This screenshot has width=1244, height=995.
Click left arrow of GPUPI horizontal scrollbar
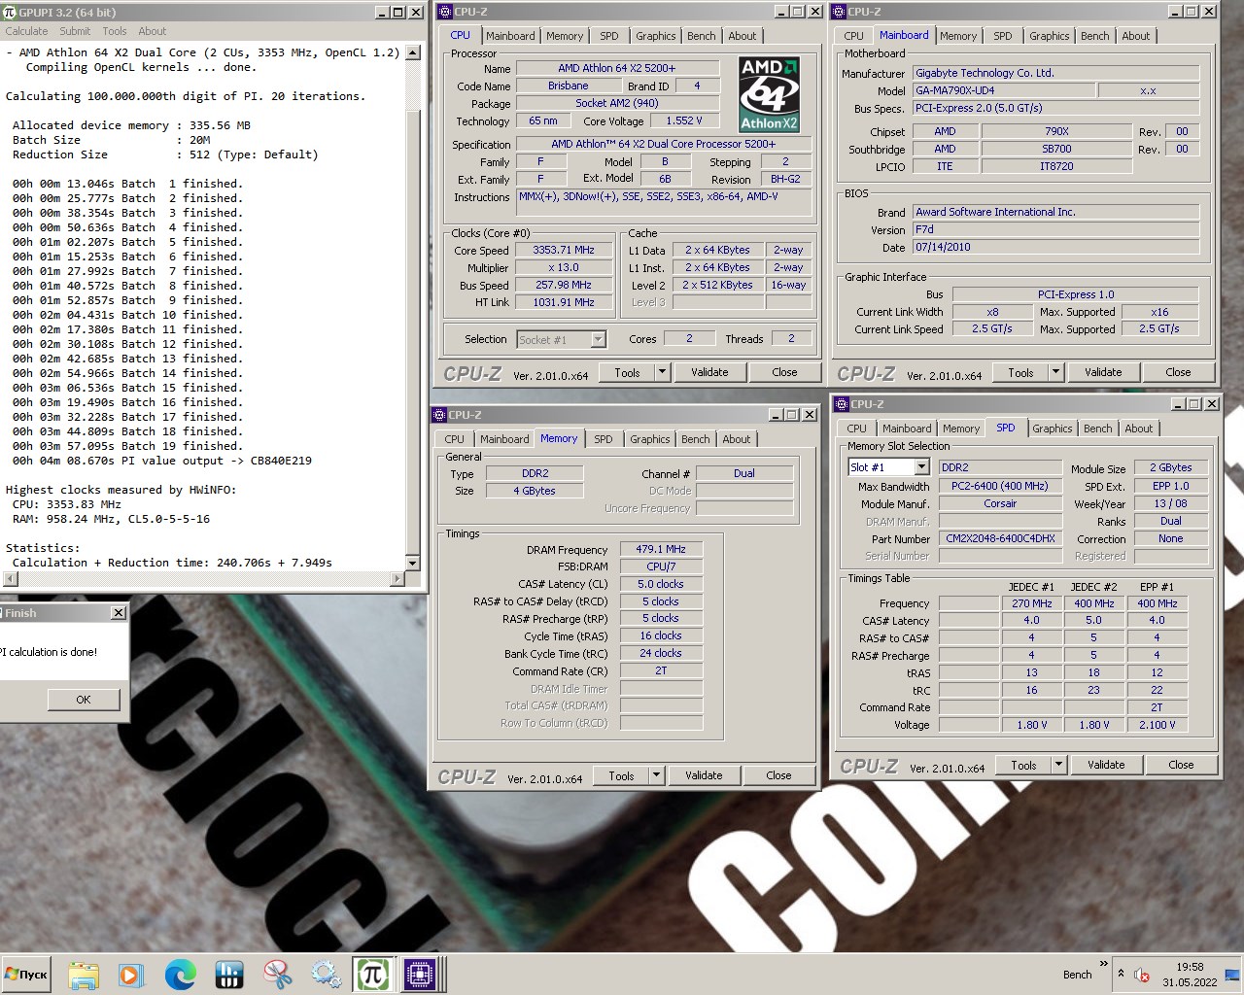(x=10, y=579)
